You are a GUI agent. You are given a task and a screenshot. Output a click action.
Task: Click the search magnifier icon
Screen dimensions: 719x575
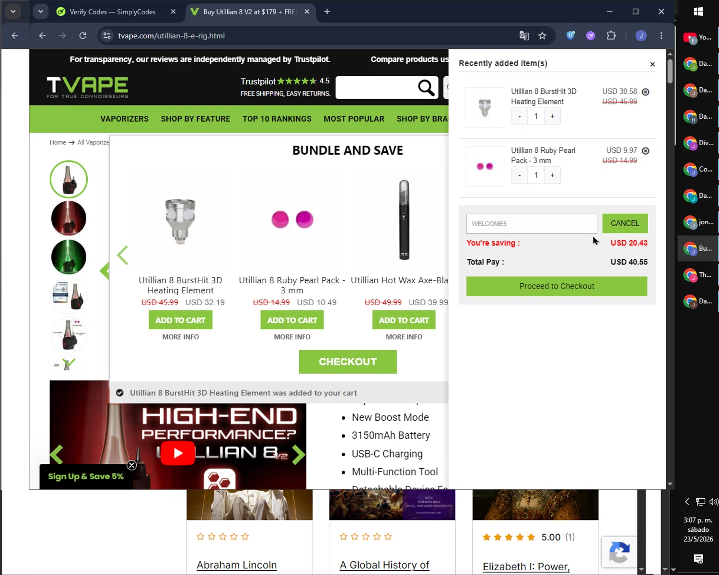point(426,88)
